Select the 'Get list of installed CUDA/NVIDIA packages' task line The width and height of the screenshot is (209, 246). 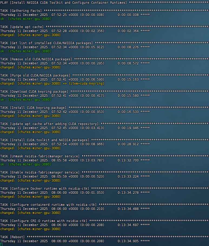point(47,43)
